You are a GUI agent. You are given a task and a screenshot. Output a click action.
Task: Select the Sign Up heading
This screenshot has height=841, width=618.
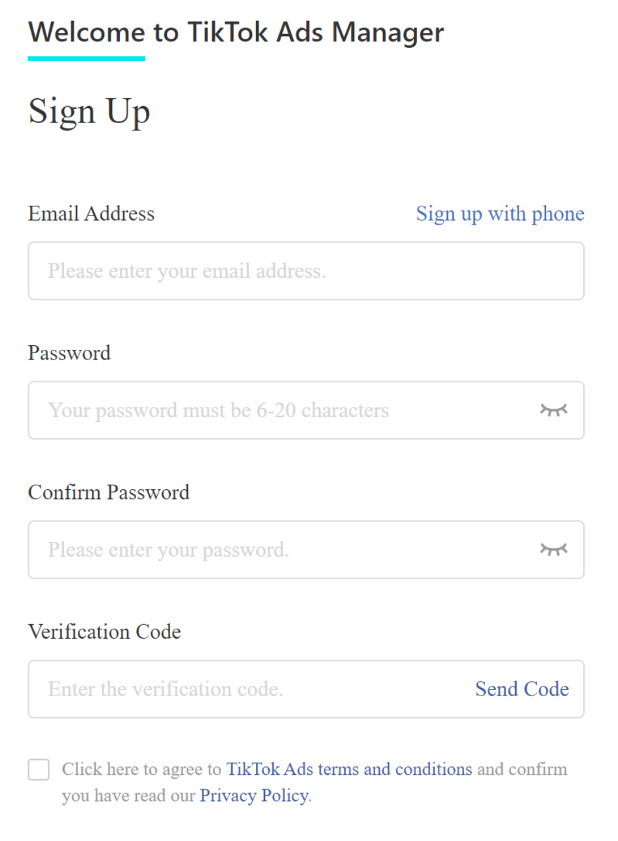point(89,111)
